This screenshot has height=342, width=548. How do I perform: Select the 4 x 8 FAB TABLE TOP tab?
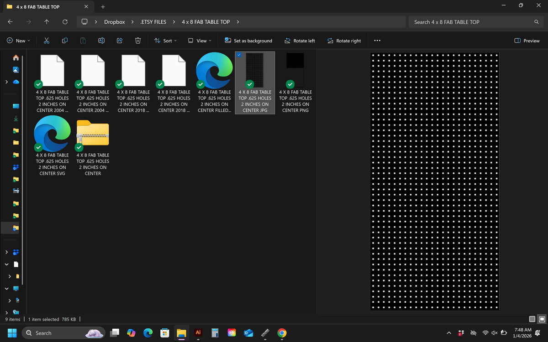point(47,7)
